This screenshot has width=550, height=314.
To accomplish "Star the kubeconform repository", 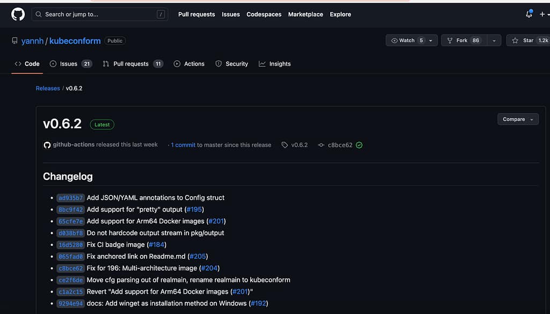I will pos(527,40).
